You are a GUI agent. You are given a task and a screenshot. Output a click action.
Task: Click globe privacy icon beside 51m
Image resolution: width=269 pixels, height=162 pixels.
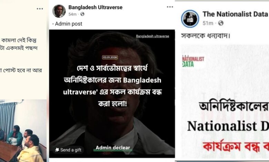[221, 23]
